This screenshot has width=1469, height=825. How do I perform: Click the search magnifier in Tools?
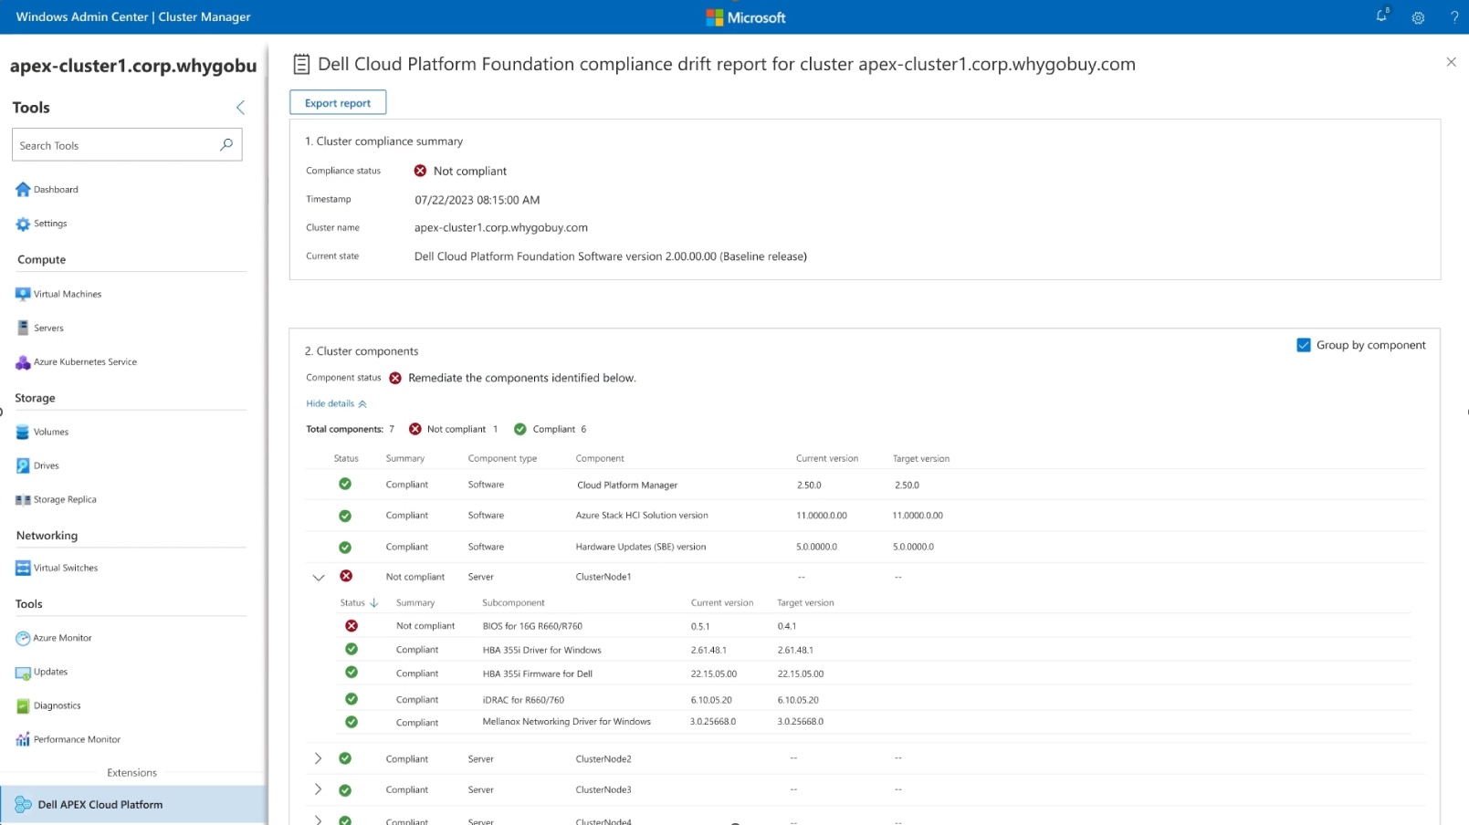[226, 145]
